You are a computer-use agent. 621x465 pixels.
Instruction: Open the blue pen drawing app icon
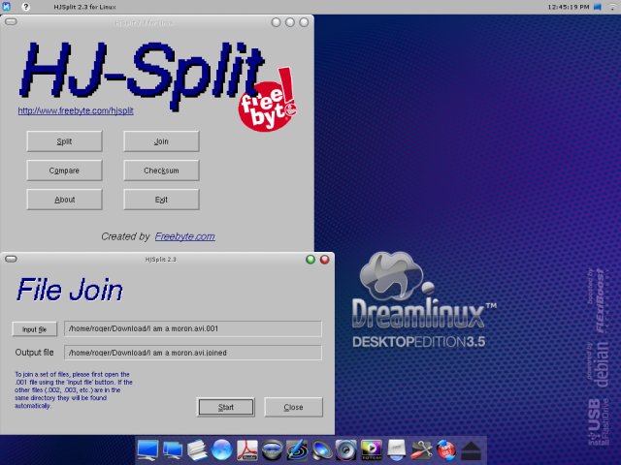(297, 449)
